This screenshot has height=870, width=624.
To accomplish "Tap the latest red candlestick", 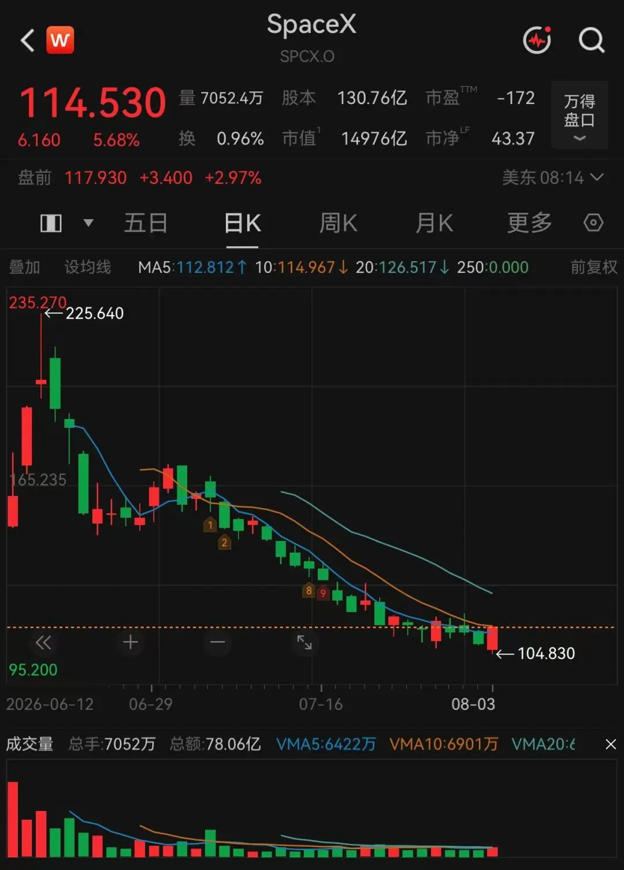I will (x=492, y=639).
